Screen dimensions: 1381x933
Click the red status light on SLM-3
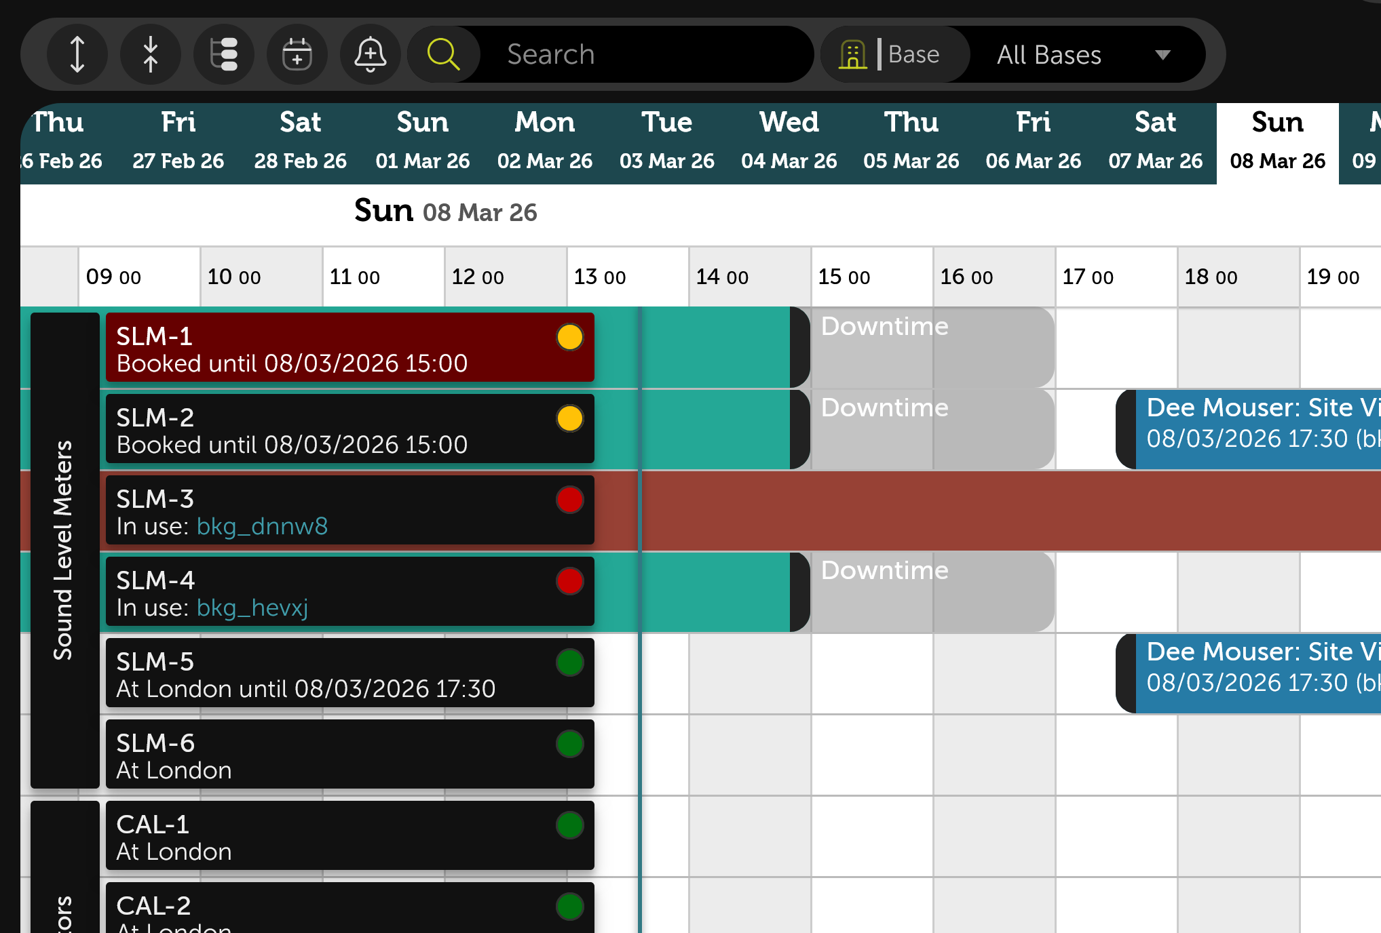(x=569, y=500)
